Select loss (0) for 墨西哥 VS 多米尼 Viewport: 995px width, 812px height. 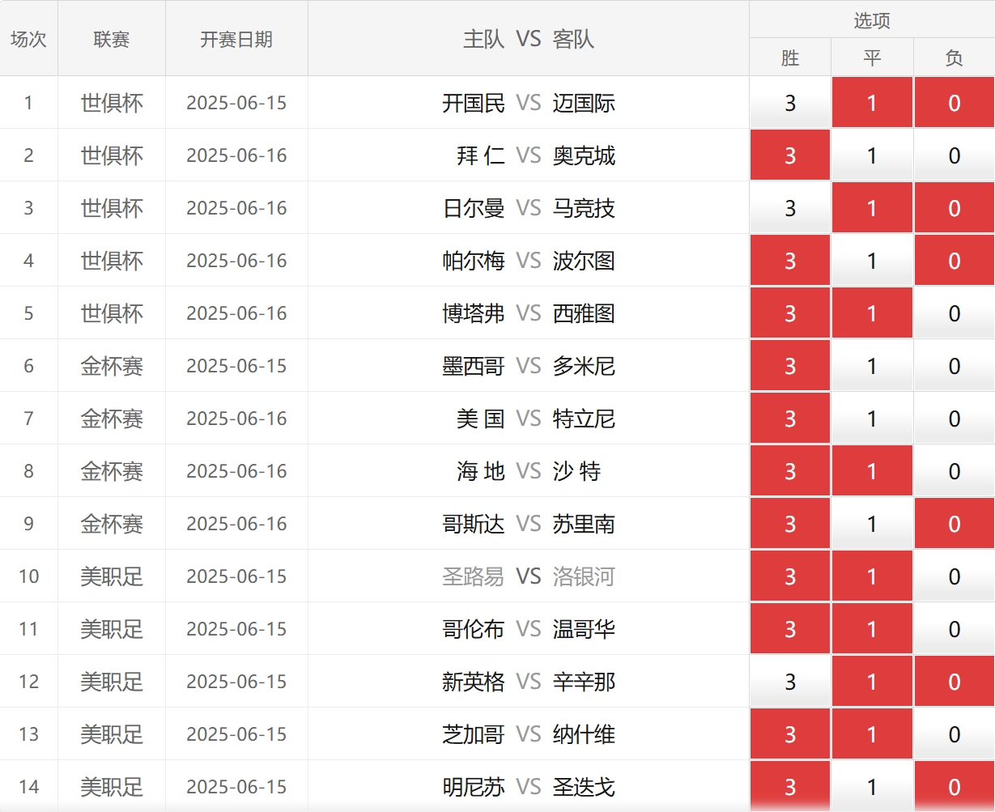click(955, 366)
